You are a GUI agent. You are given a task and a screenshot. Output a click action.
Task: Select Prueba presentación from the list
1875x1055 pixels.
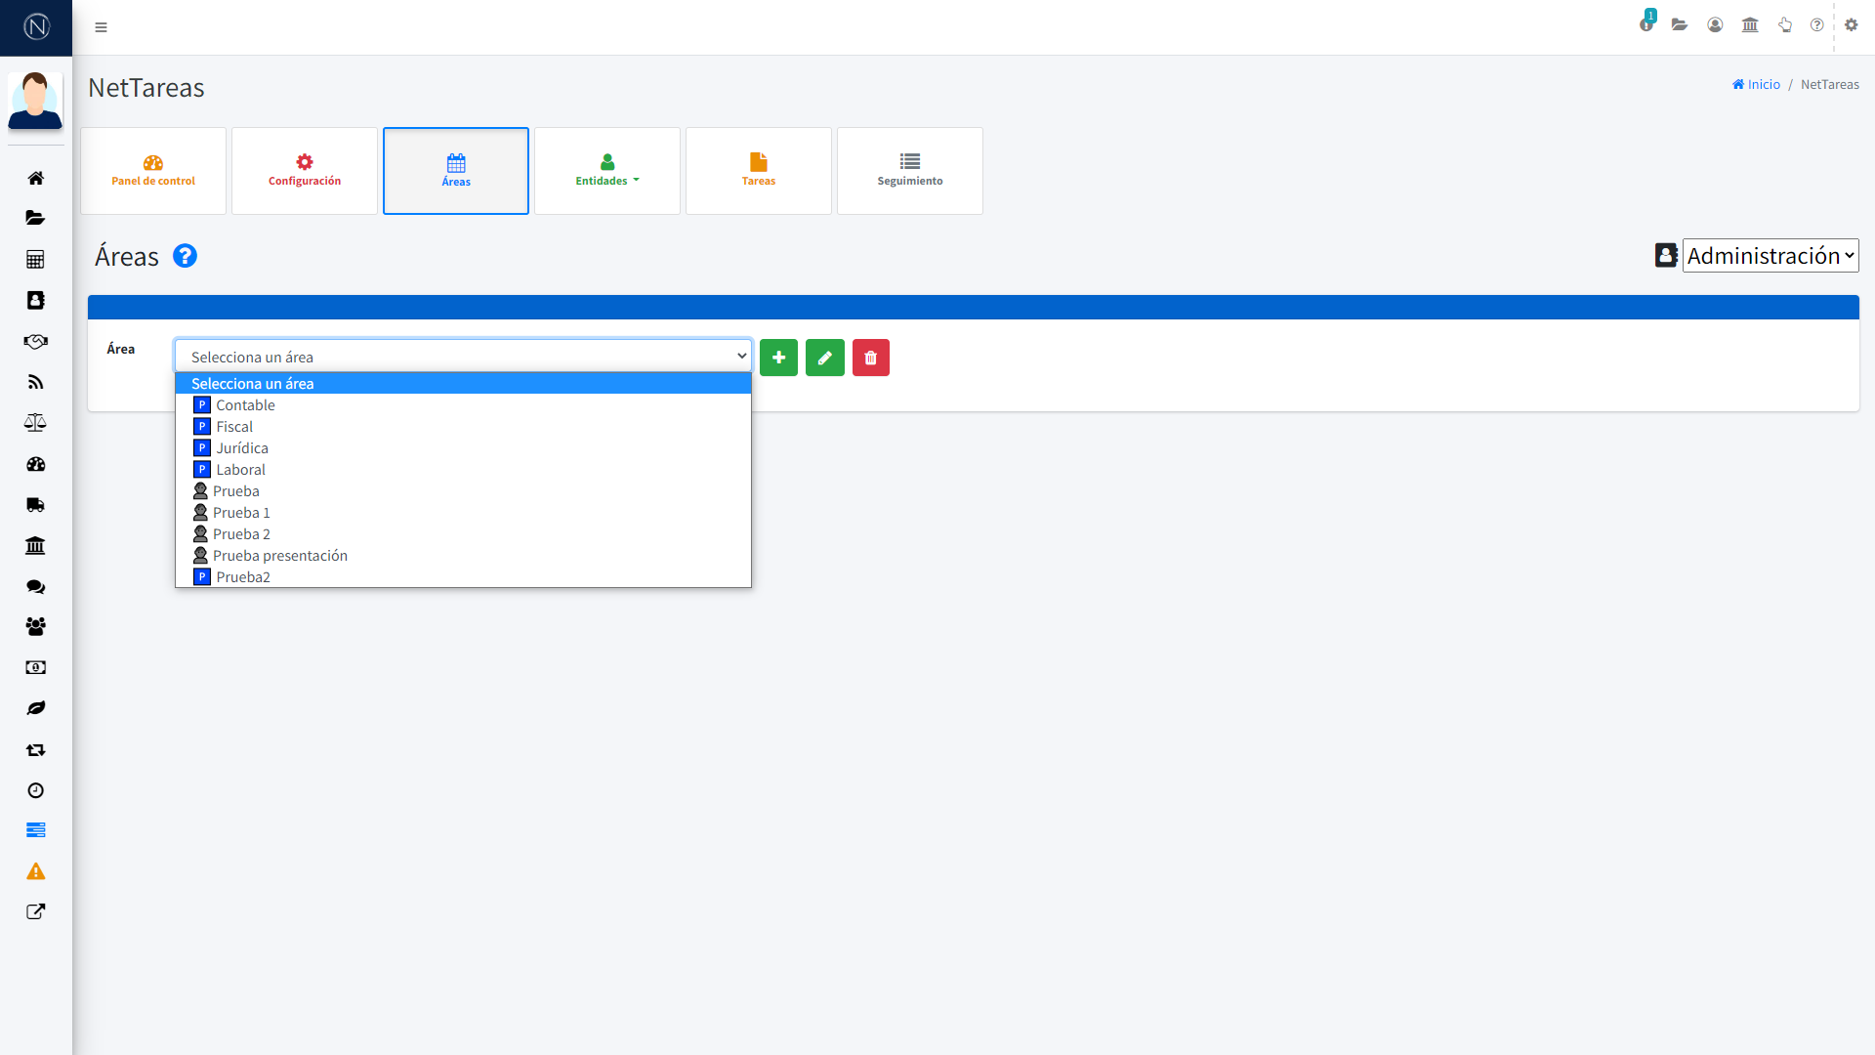(279, 556)
